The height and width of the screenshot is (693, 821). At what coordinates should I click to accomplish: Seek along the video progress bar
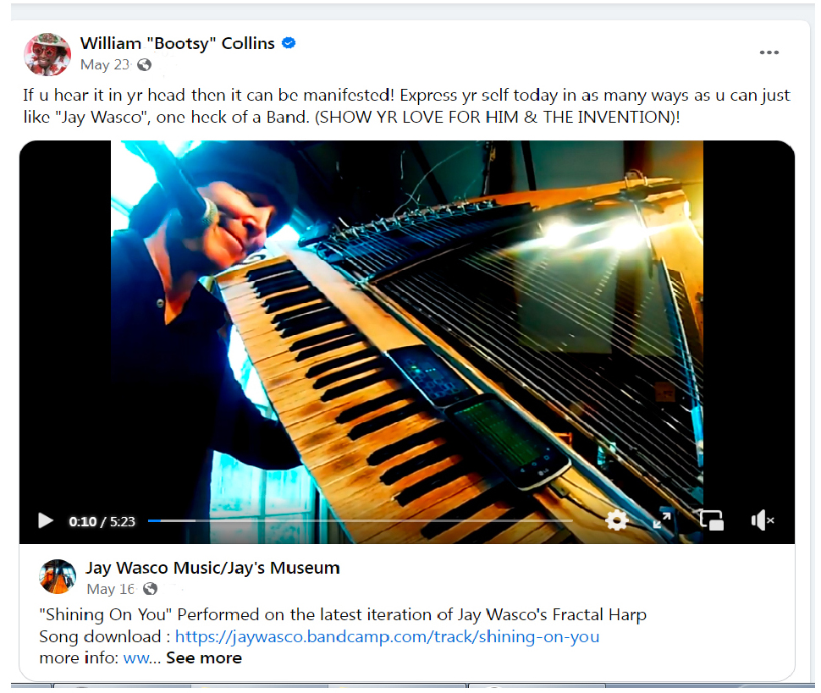(360, 520)
